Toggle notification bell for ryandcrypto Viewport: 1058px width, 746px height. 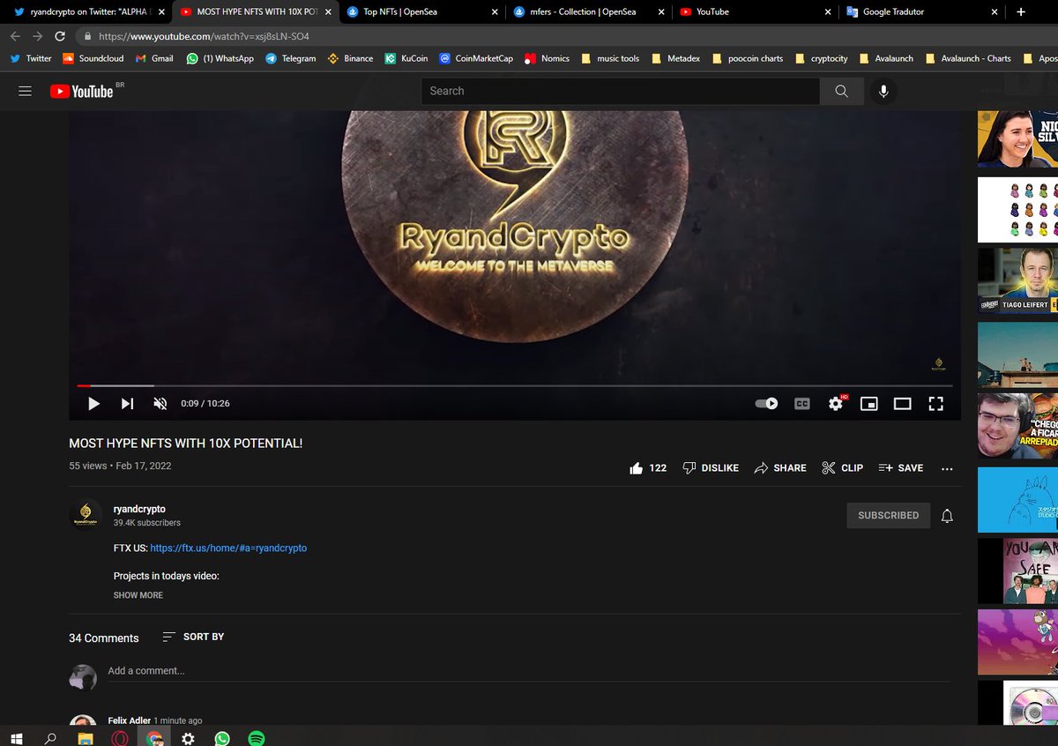[x=947, y=516]
